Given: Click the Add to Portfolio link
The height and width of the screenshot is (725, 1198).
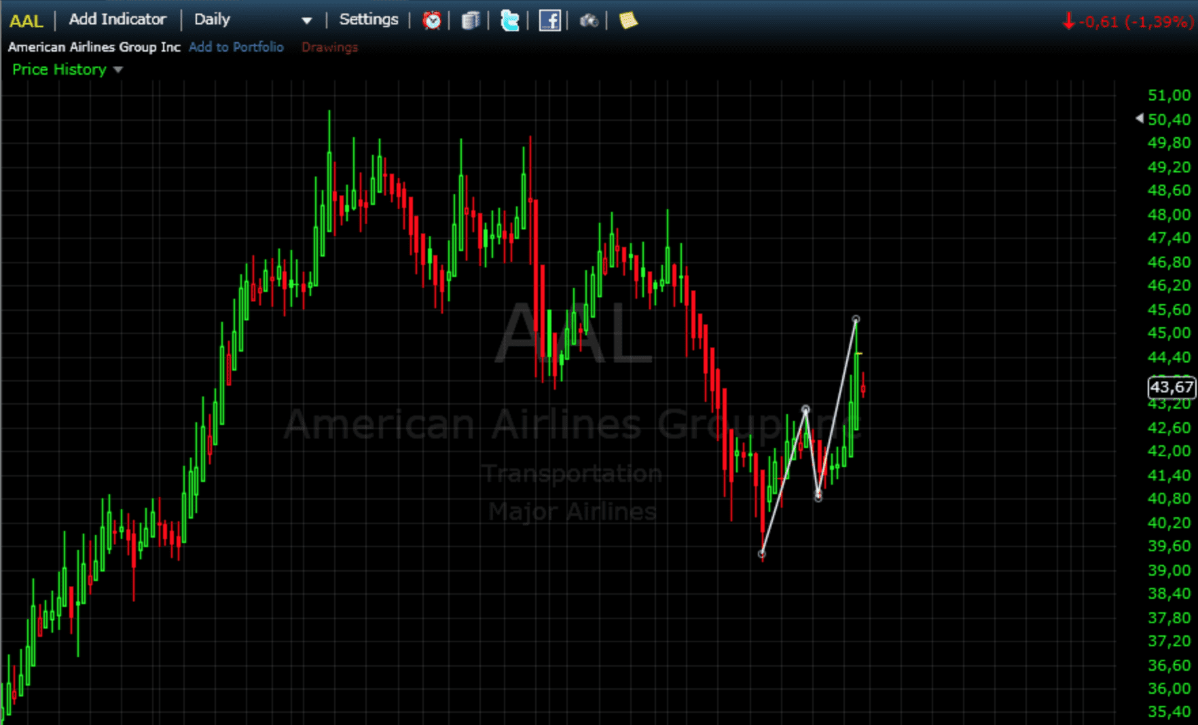Looking at the screenshot, I should [x=236, y=47].
